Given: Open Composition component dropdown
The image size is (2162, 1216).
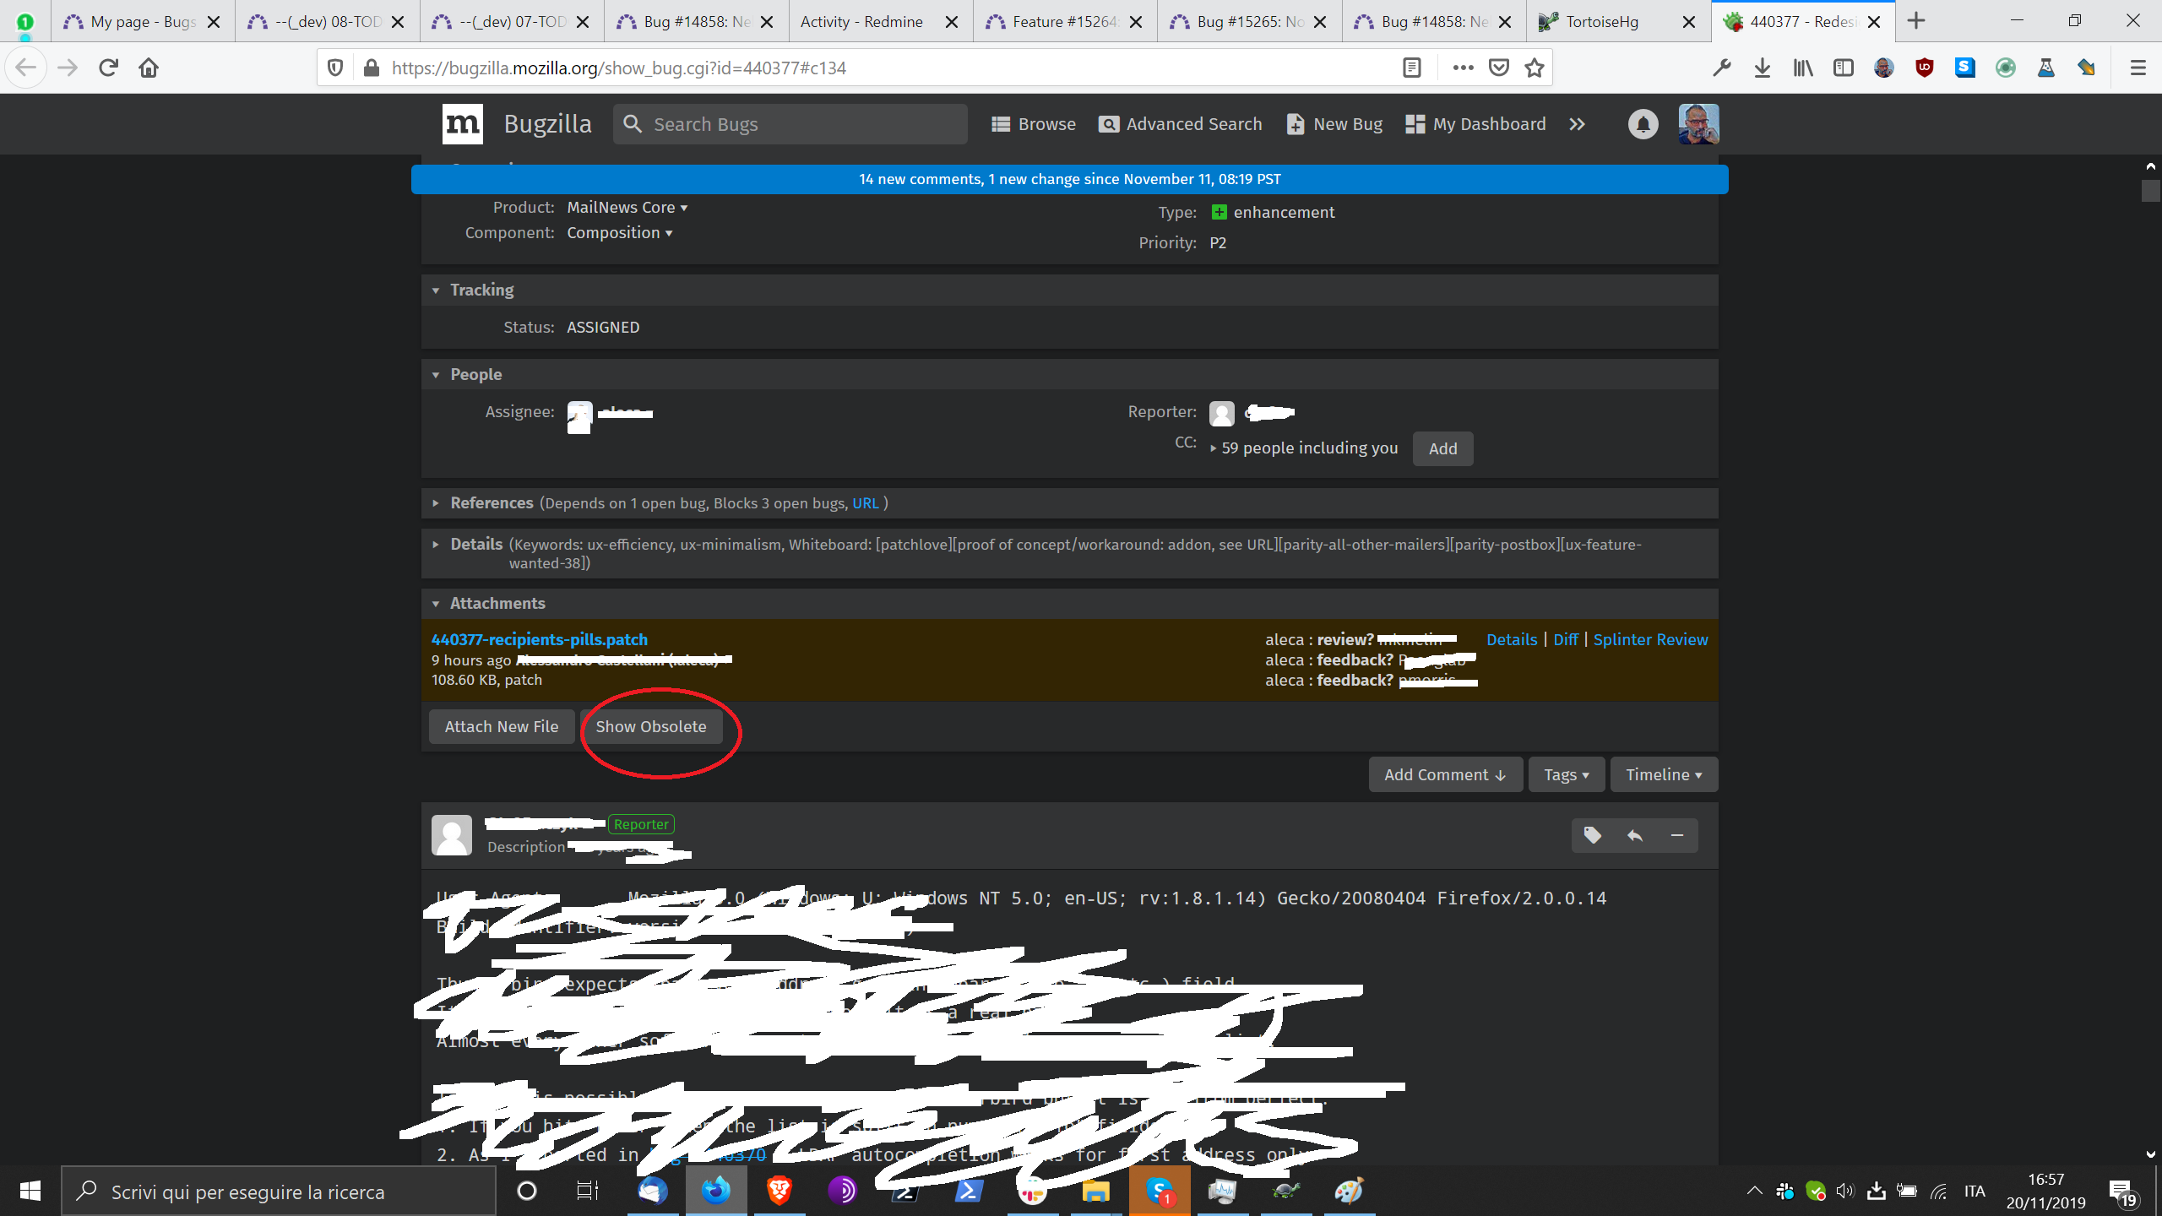Looking at the screenshot, I should coord(620,233).
